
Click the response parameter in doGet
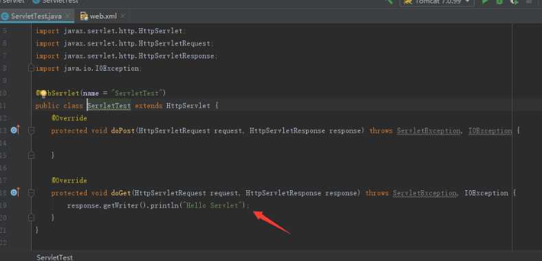pos(342,193)
